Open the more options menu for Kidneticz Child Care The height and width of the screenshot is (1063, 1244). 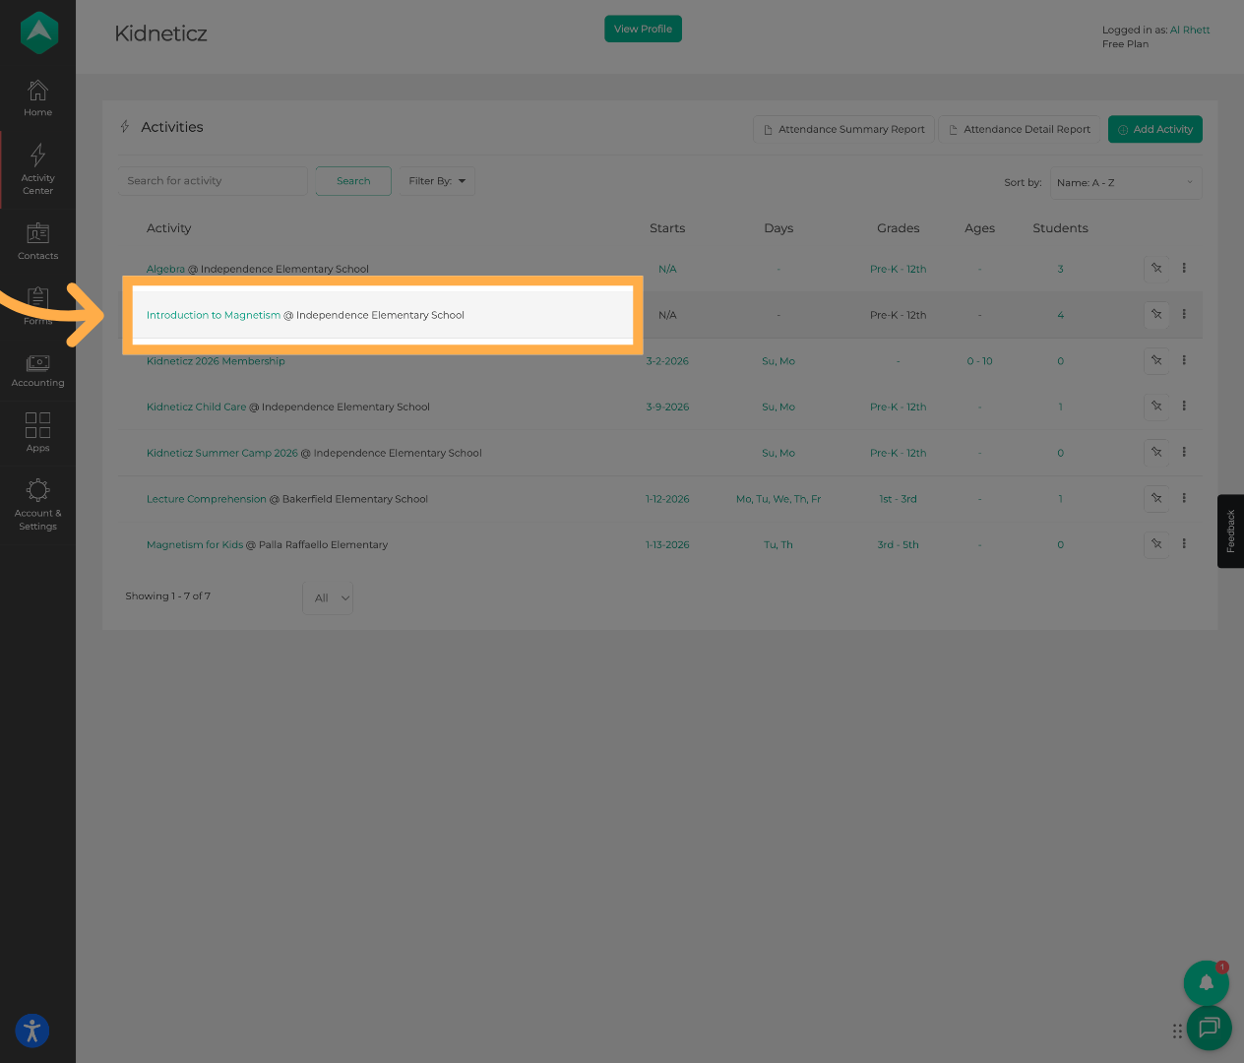[x=1184, y=406]
